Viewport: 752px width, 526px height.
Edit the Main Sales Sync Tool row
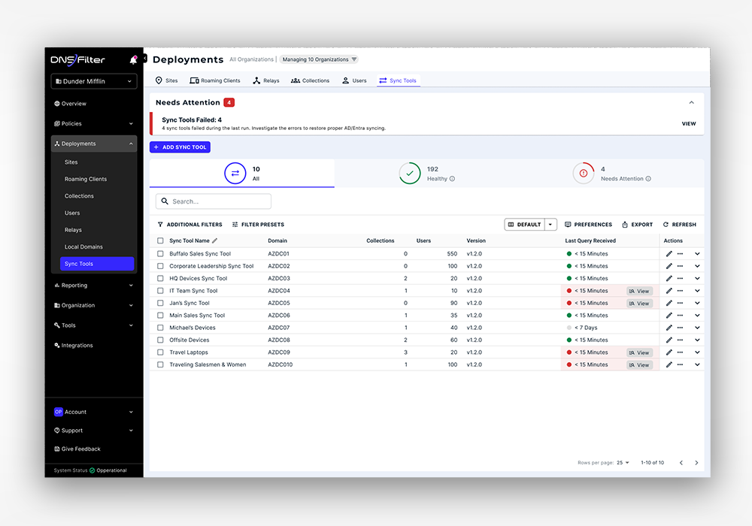click(669, 315)
